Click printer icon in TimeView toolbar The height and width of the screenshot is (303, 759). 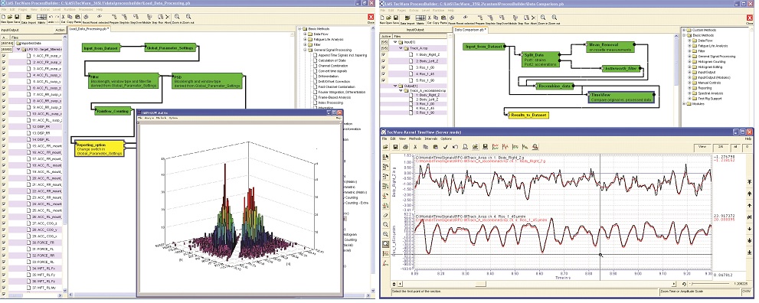405,146
